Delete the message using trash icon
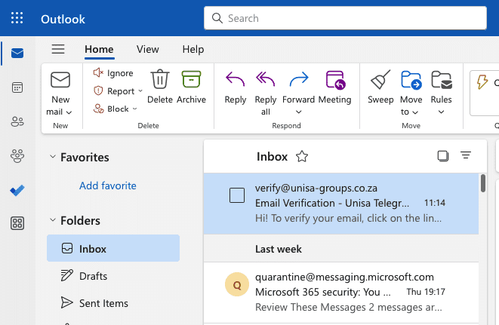 click(x=160, y=80)
